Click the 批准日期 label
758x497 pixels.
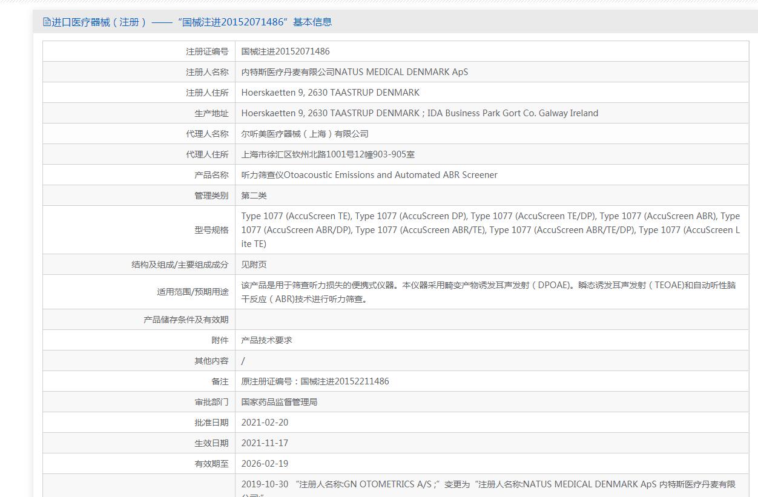[x=211, y=423]
